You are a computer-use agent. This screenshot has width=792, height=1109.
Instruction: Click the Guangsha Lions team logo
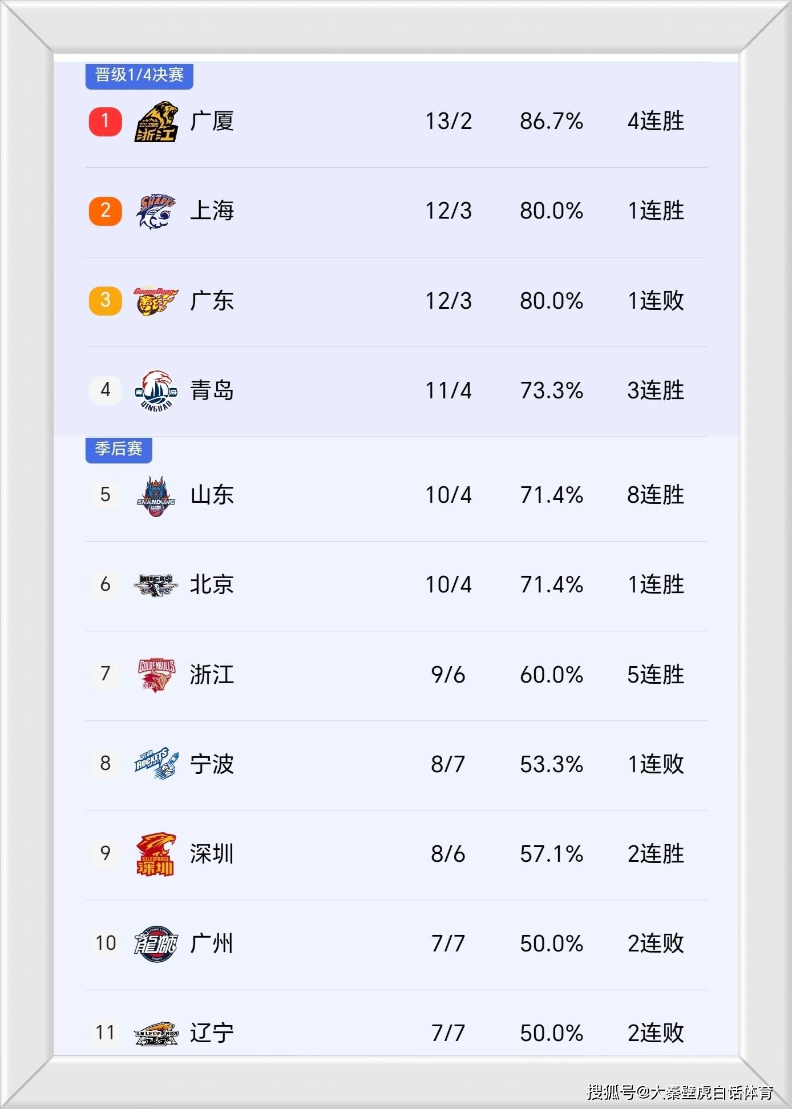(156, 122)
